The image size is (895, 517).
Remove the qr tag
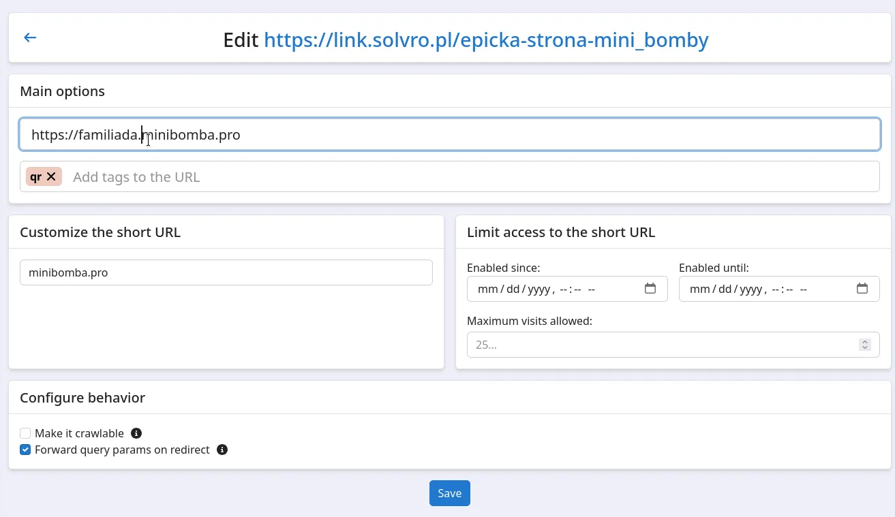pyautogui.click(x=51, y=177)
